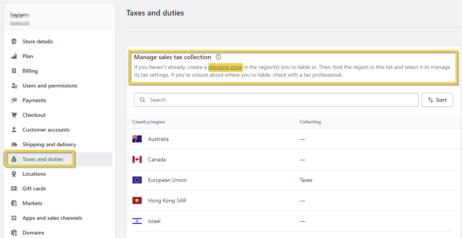The image size is (462, 238).
Task: Go to Customer accounts settings
Action: click(46, 130)
